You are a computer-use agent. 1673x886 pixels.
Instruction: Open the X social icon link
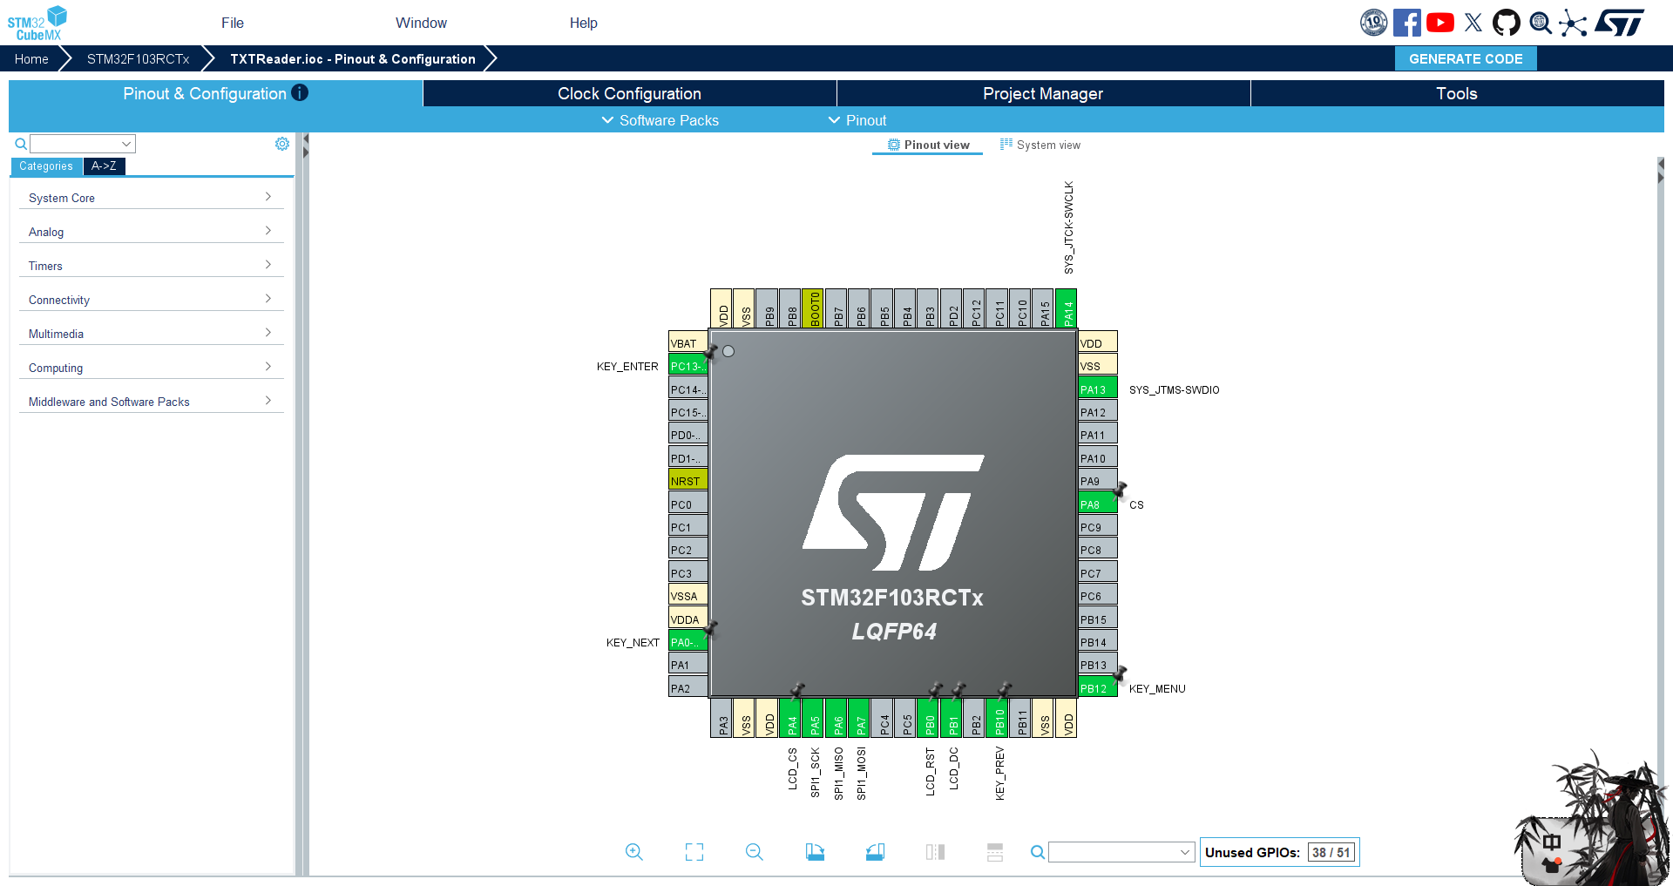click(x=1473, y=23)
